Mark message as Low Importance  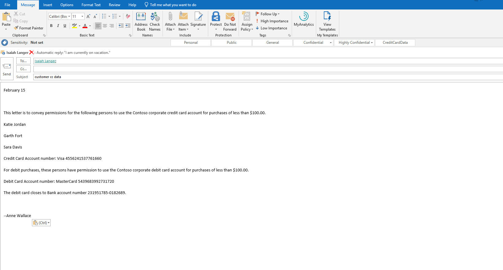coord(271,28)
